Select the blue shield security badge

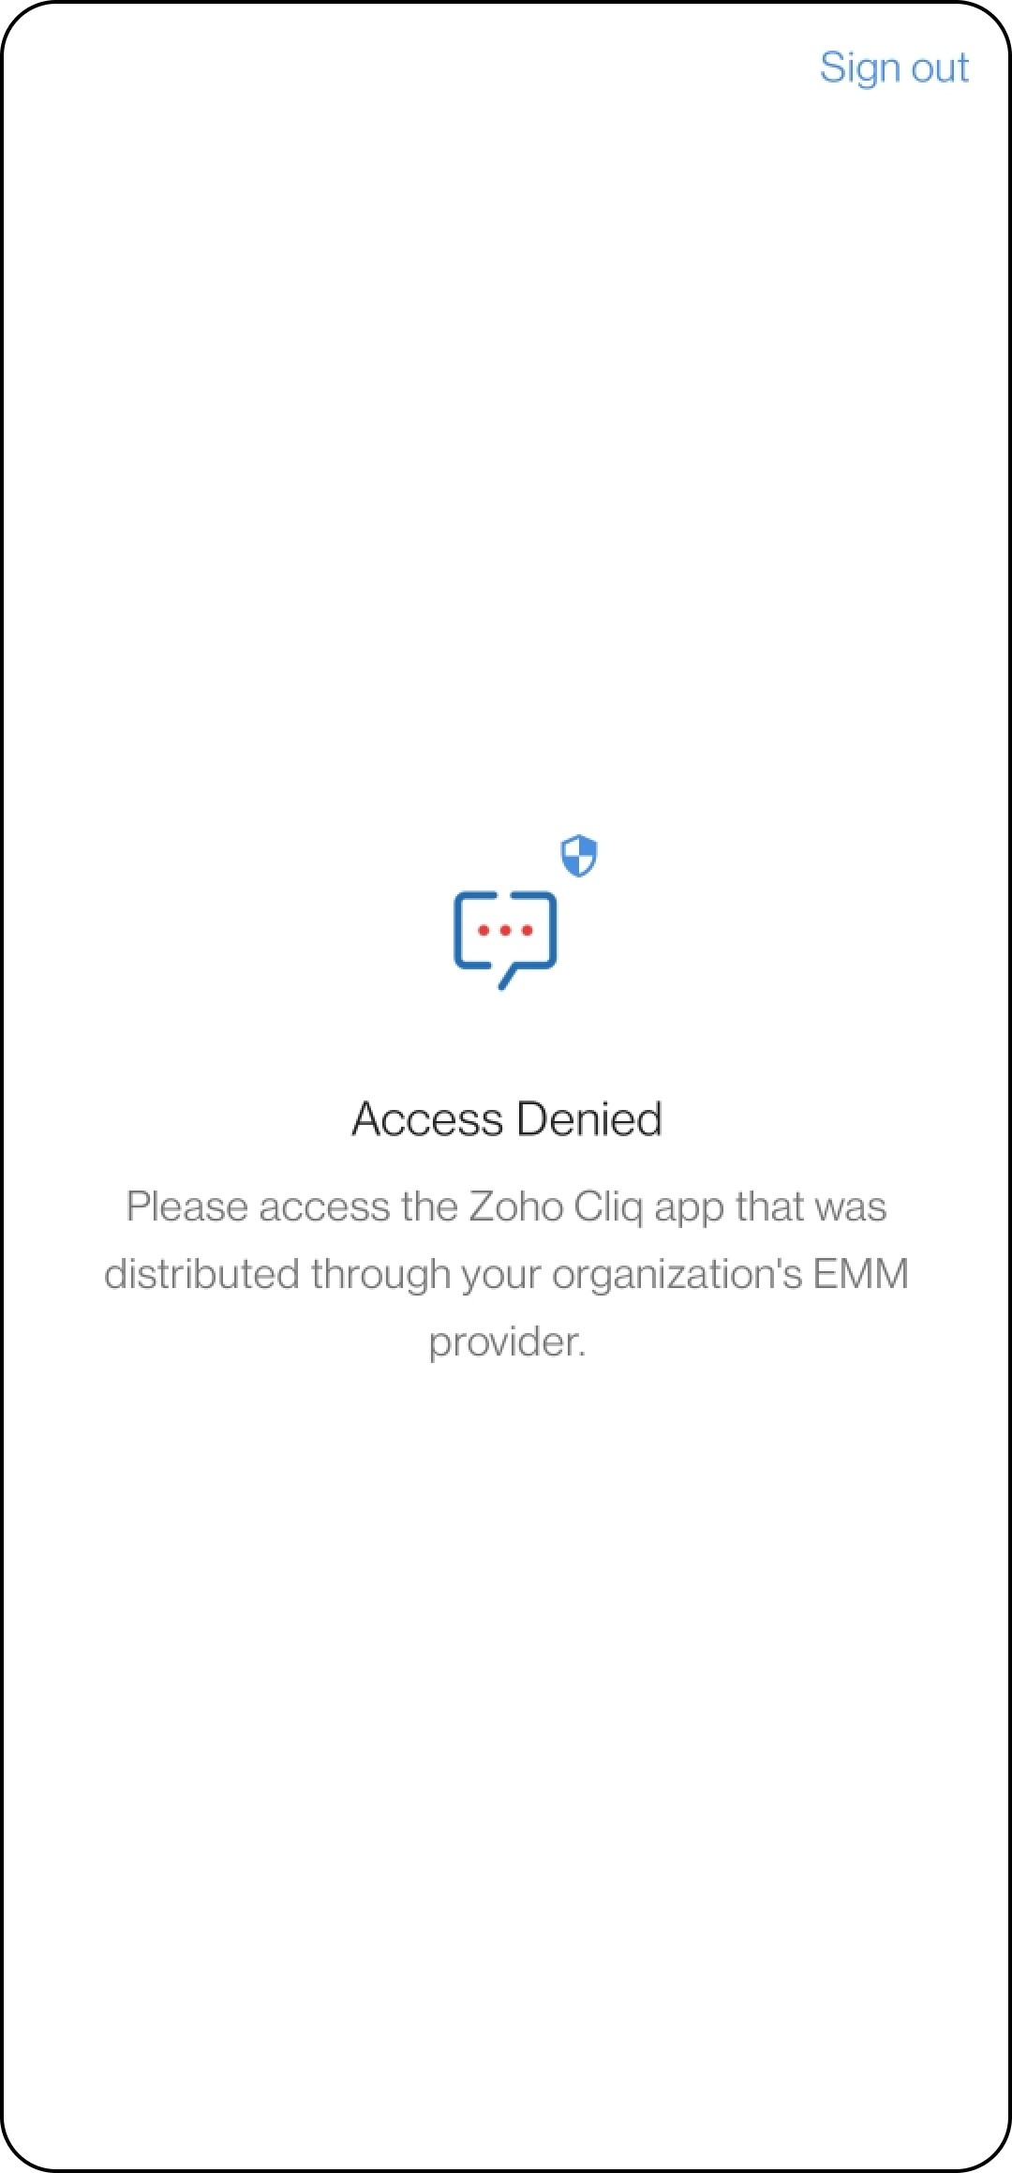pyautogui.click(x=579, y=856)
